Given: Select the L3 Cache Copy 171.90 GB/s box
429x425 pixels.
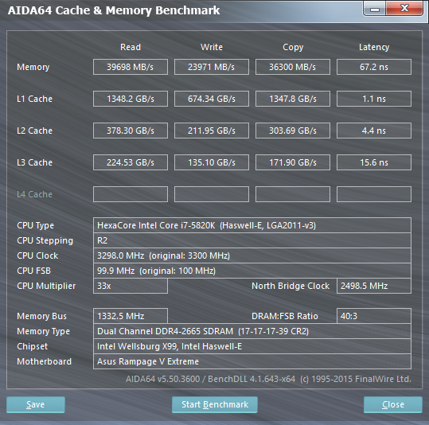Looking at the screenshot, I should pyautogui.click(x=293, y=162).
